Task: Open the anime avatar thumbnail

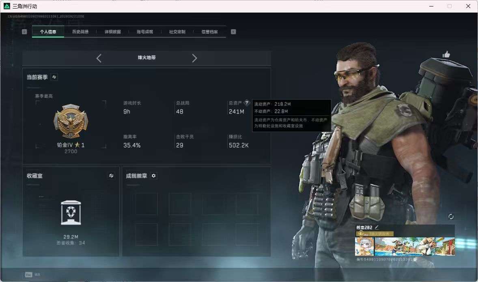Action: click(x=364, y=246)
